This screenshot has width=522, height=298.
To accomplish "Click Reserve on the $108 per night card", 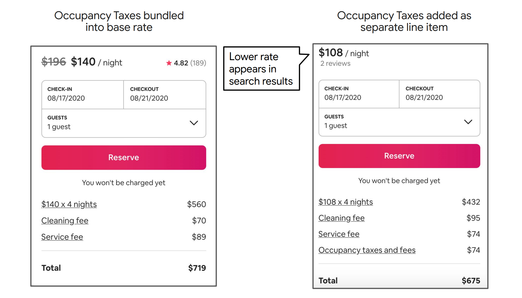I will pyautogui.click(x=399, y=156).
